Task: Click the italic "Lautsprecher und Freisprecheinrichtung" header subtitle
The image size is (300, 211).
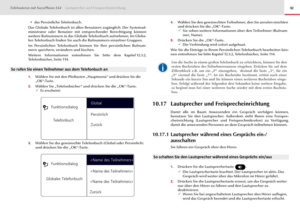Action: pyautogui.click(x=95, y=8)
